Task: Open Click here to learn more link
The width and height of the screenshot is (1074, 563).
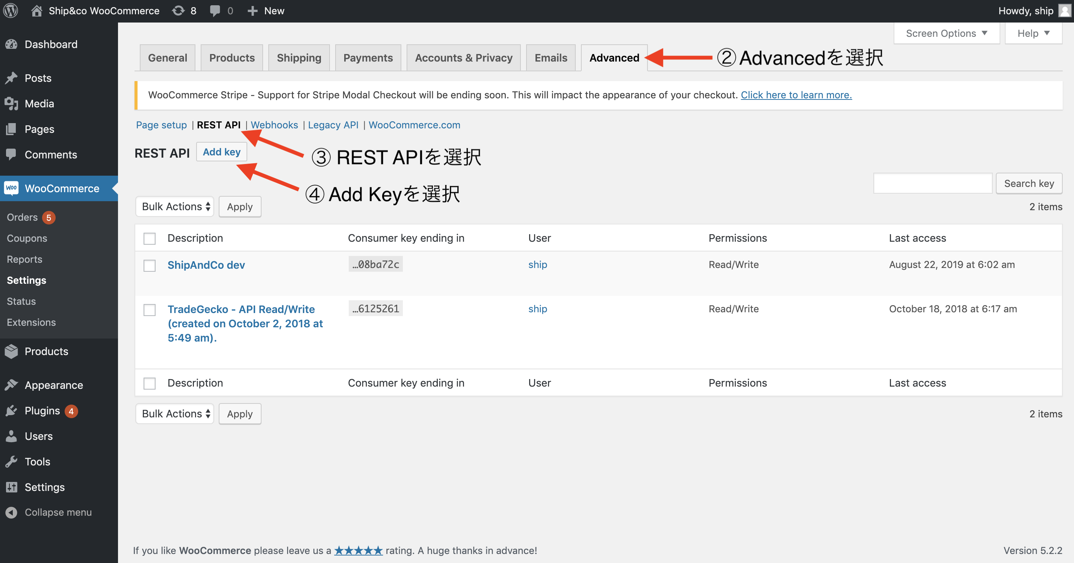Action: pos(796,95)
